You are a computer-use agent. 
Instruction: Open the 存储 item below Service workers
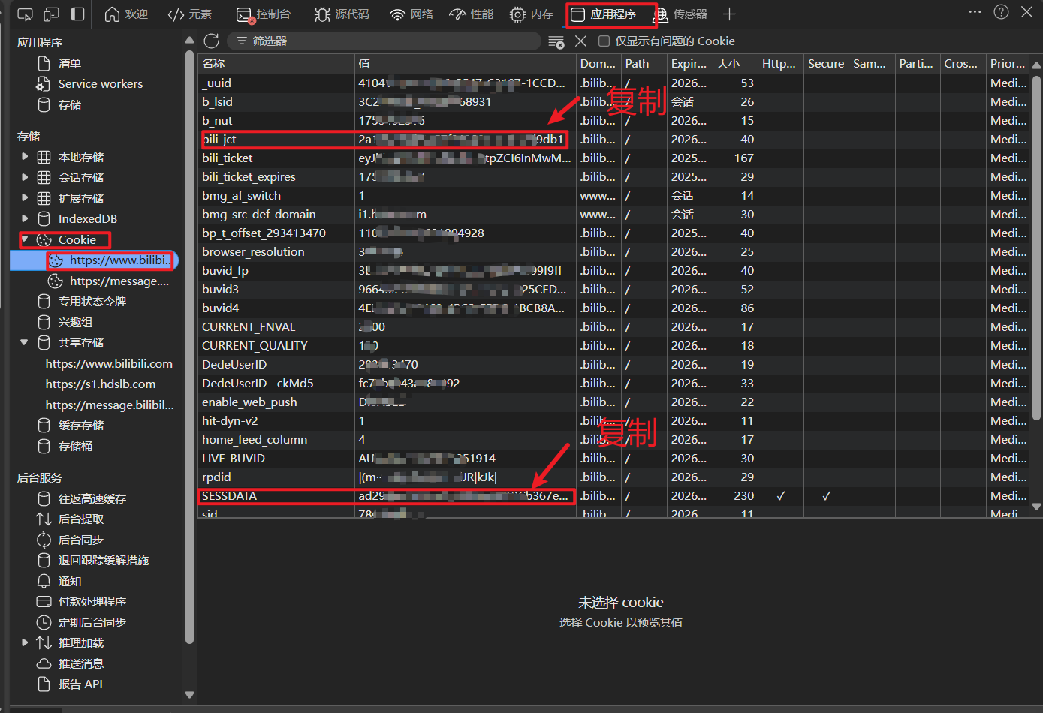(70, 105)
